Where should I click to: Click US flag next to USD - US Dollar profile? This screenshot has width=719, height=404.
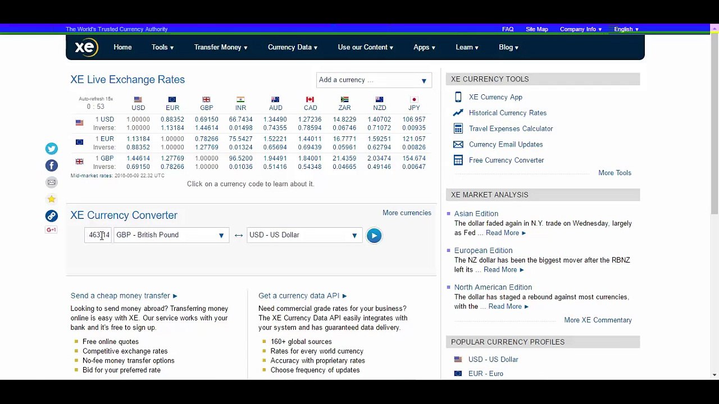(x=458, y=360)
